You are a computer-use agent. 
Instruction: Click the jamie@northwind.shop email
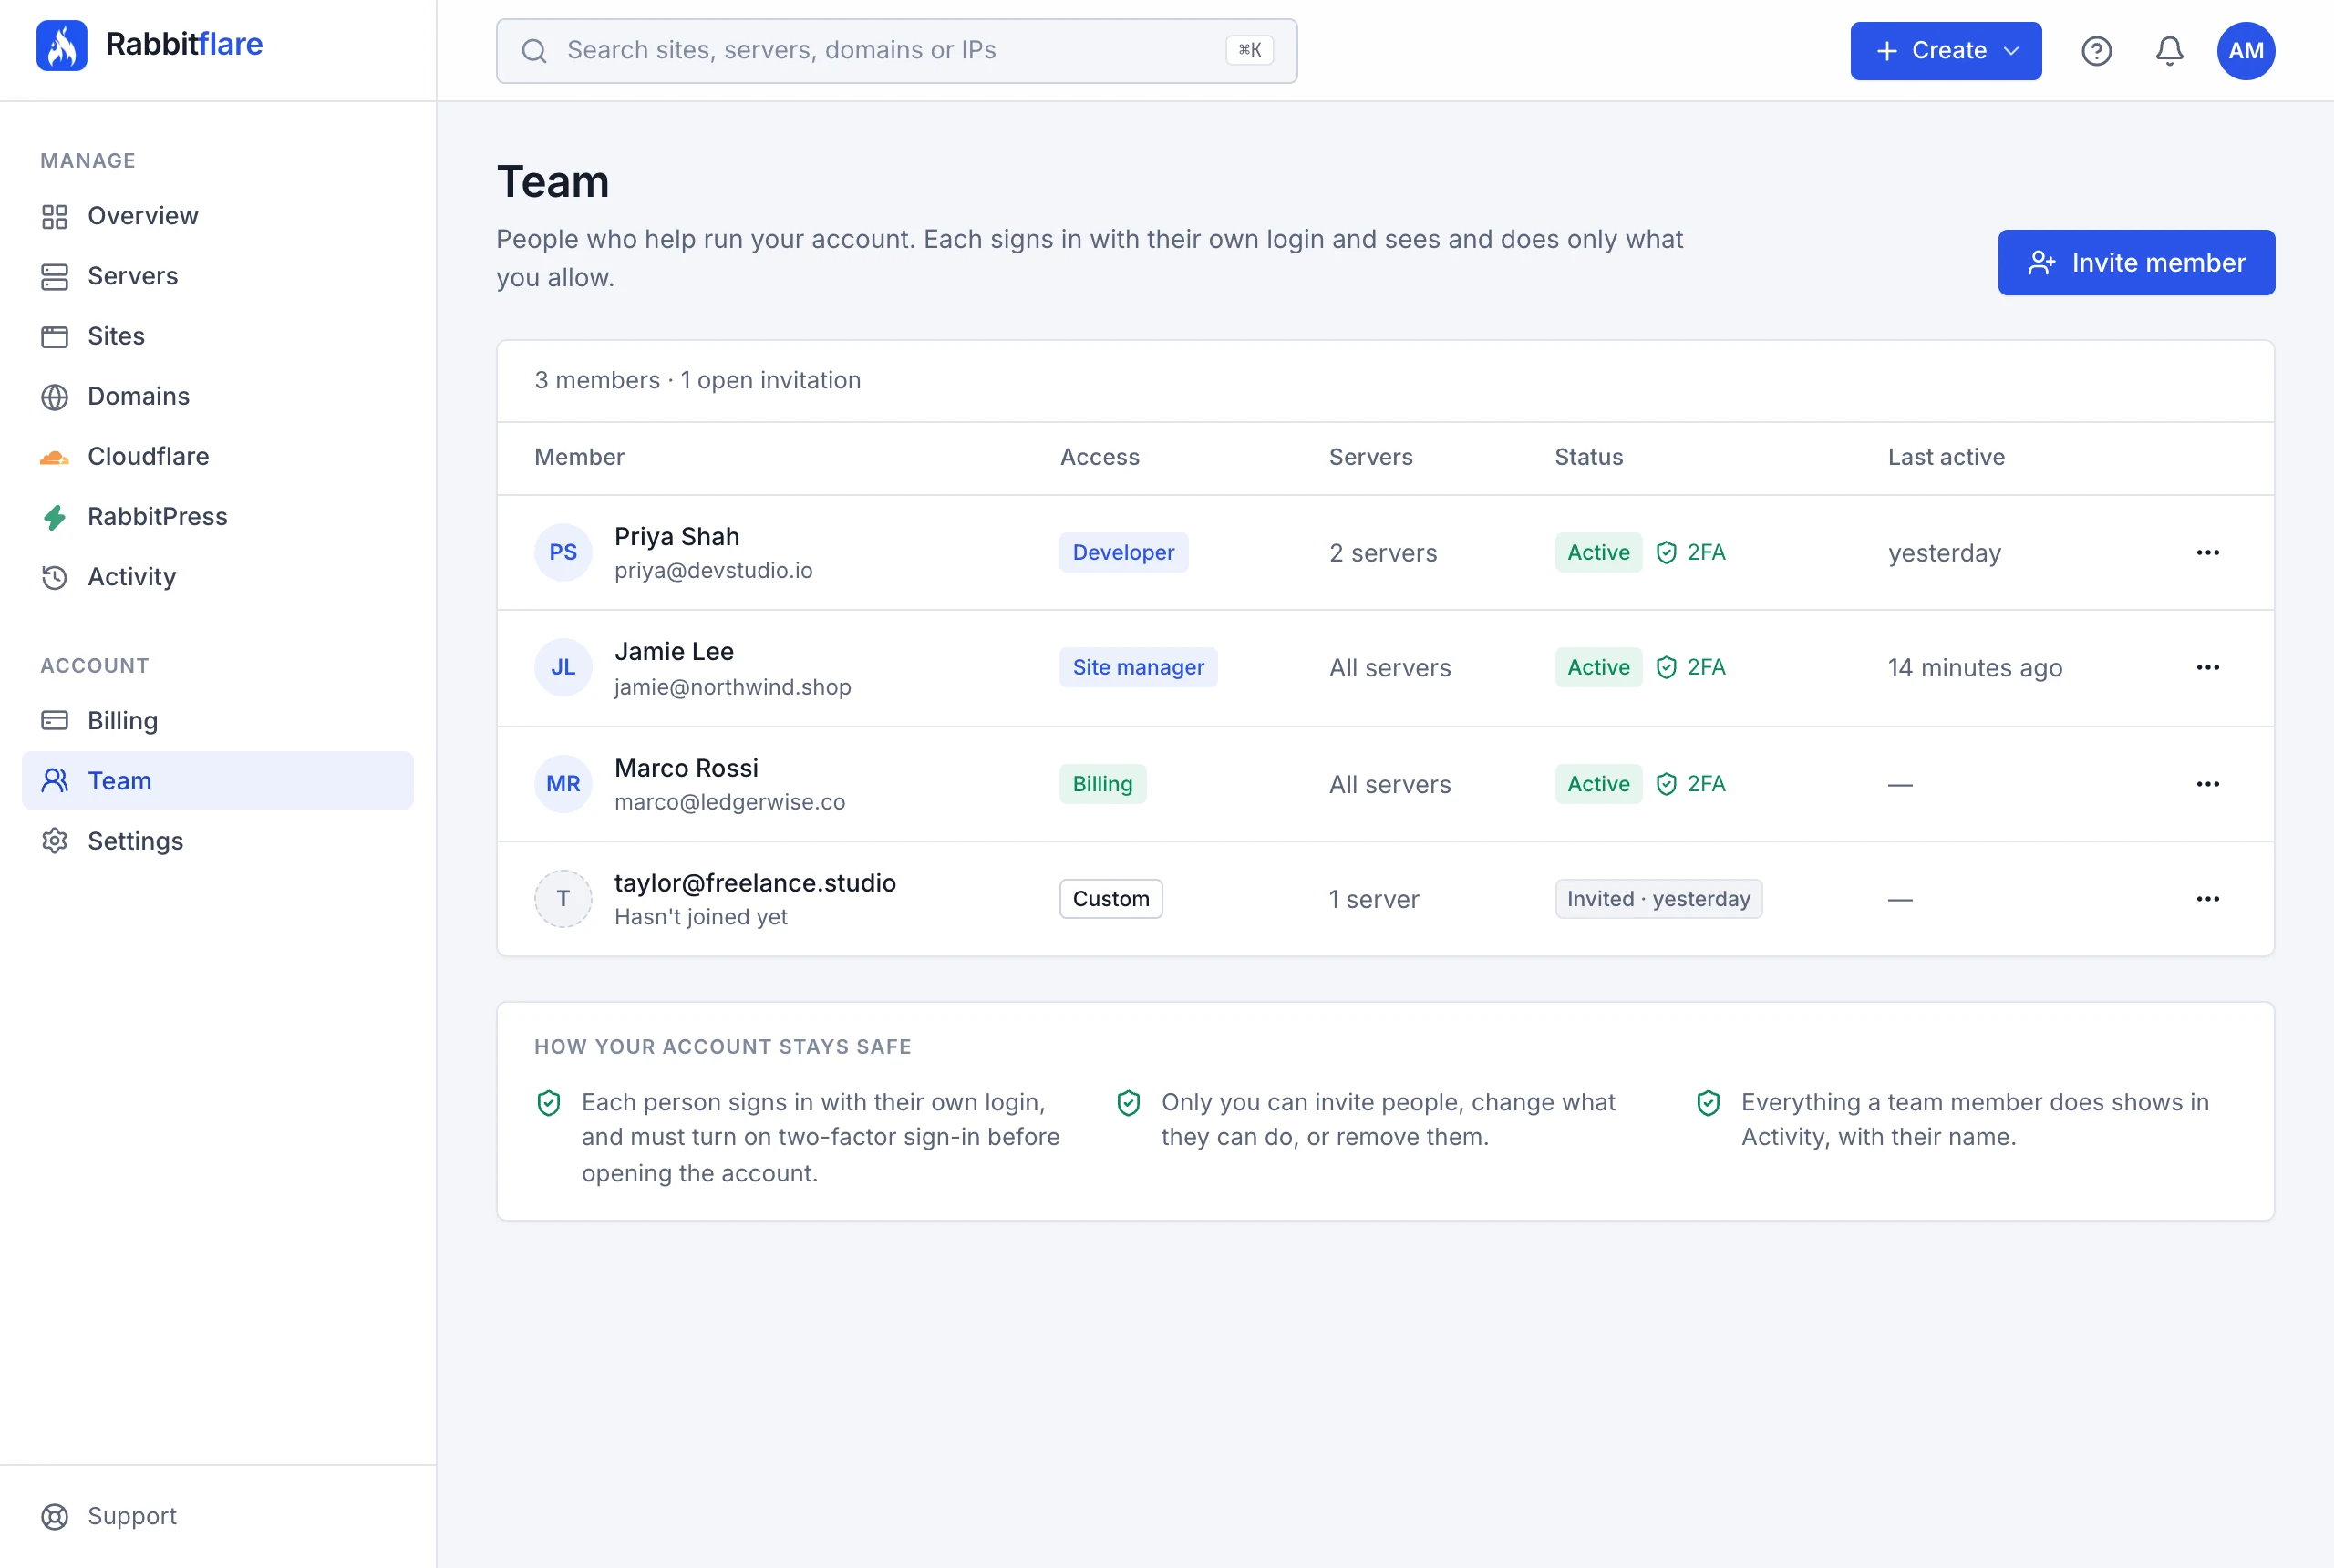(732, 687)
